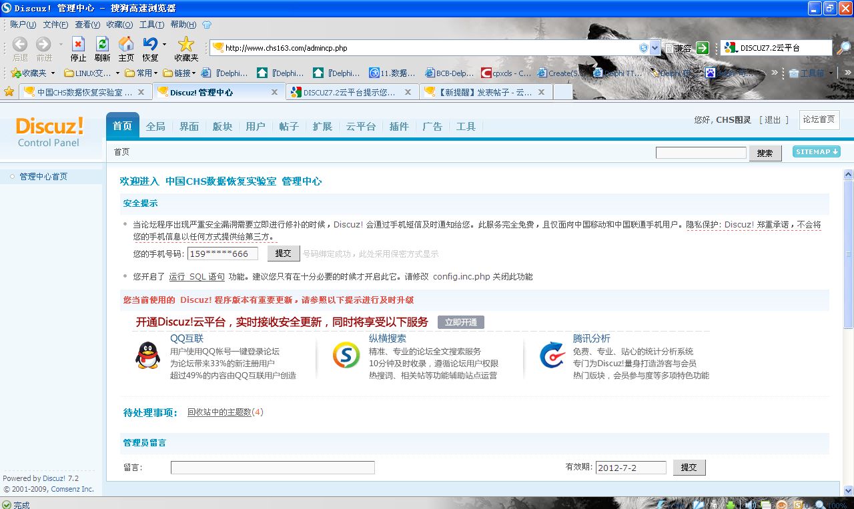Expand the 常用 bookmark folder
854x509 pixels.
(142, 73)
